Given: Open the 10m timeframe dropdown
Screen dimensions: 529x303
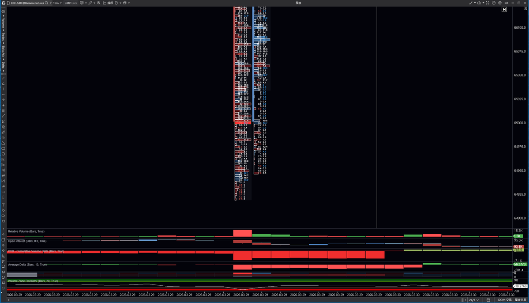Looking at the screenshot, I should 57,3.
